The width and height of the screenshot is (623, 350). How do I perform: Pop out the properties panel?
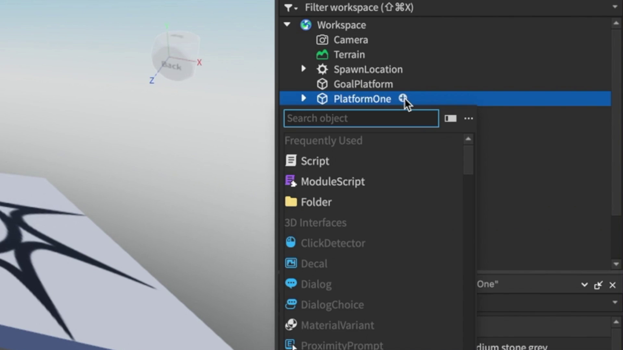(598, 285)
